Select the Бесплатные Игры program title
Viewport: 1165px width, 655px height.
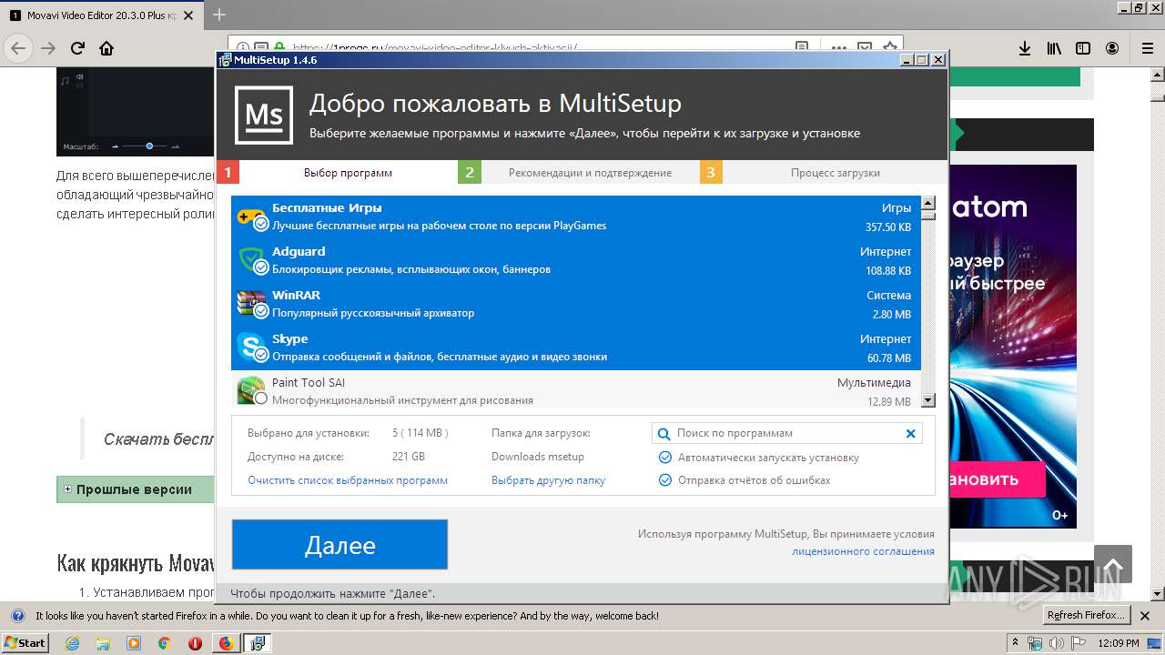pos(327,207)
